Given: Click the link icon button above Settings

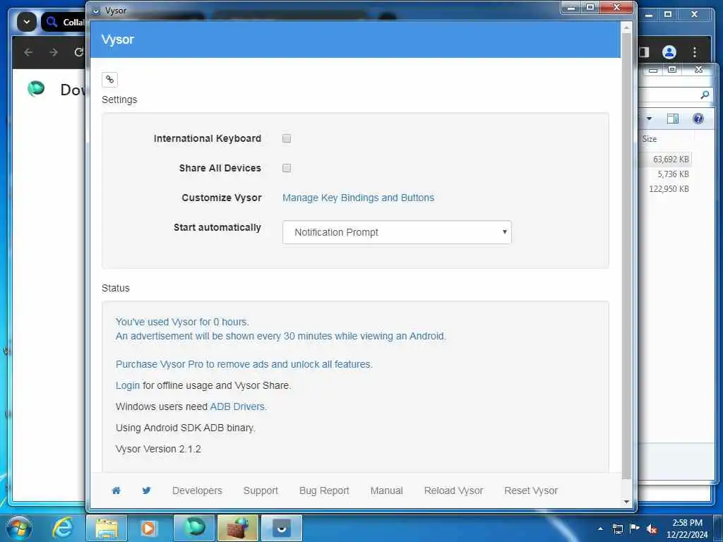Looking at the screenshot, I should (x=109, y=79).
